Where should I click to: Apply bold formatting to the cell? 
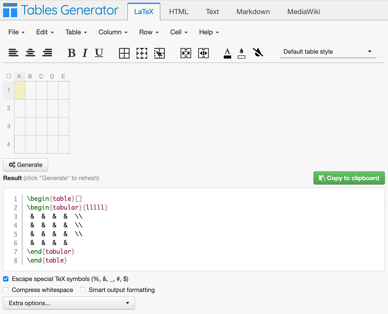coord(71,53)
